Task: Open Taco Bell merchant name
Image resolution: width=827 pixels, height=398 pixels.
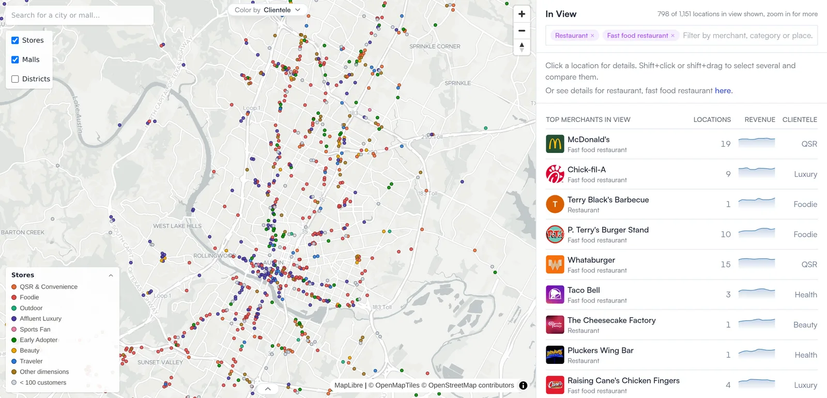Action: [x=584, y=290]
